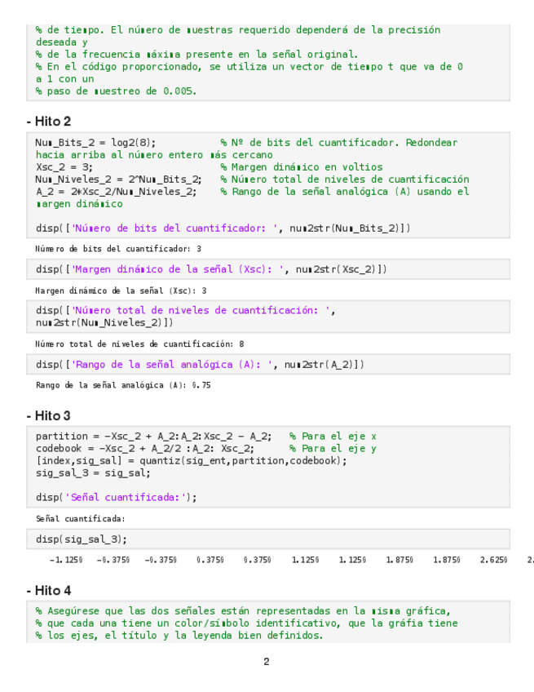The width and height of the screenshot is (534, 692).
Task: Click the page number 2 at bottom
Action: [x=267, y=662]
